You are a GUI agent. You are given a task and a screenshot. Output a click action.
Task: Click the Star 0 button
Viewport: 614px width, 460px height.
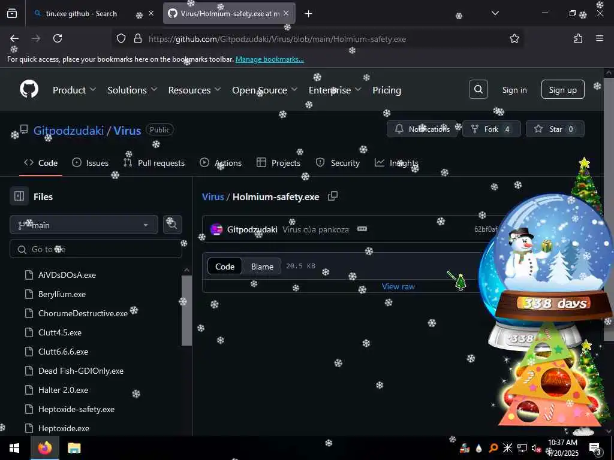coord(555,129)
